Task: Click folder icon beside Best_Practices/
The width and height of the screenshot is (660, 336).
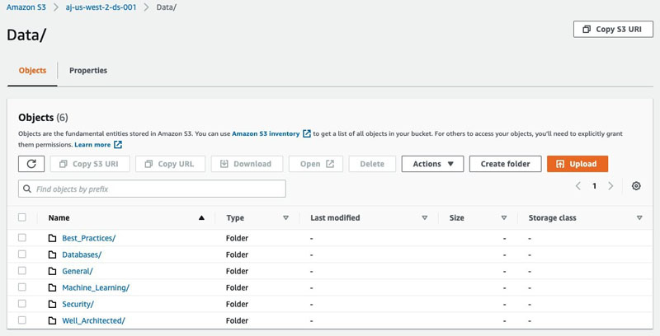Action: click(52, 238)
